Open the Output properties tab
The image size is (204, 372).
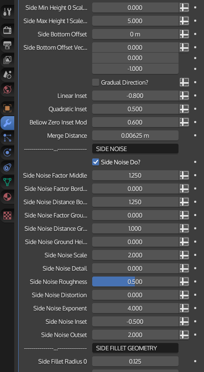pyautogui.click(x=7, y=45)
